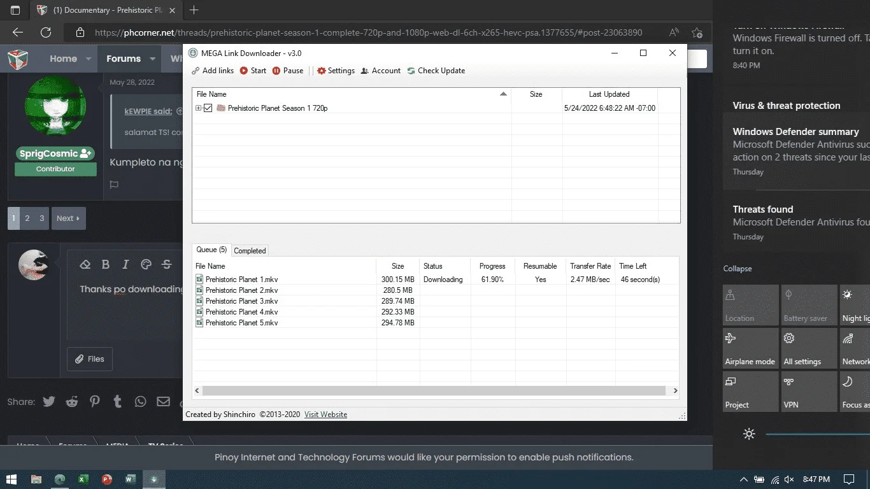Viewport: 870px width, 489px height.
Task: Pause the current downloads
Action: (288, 71)
